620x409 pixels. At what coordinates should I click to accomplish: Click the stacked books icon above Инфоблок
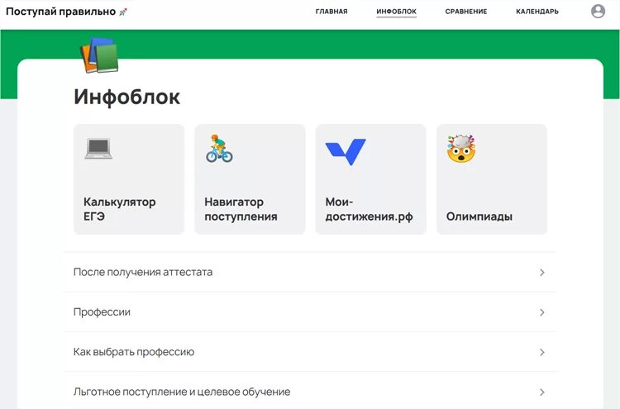(x=99, y=55)
